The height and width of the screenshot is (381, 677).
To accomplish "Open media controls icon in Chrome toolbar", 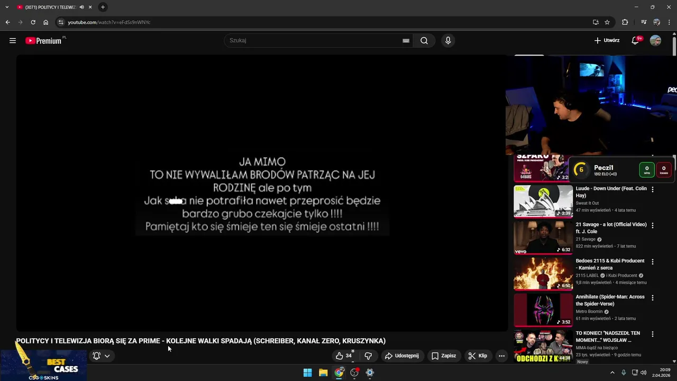I will click(x=644, y=22).
